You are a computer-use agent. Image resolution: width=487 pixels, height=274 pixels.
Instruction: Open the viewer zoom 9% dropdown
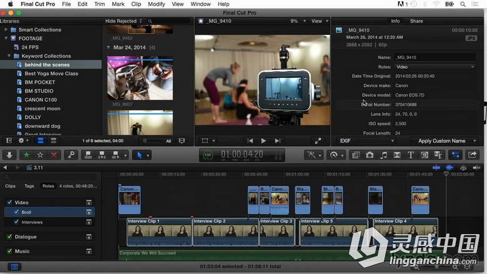point(298,21)
